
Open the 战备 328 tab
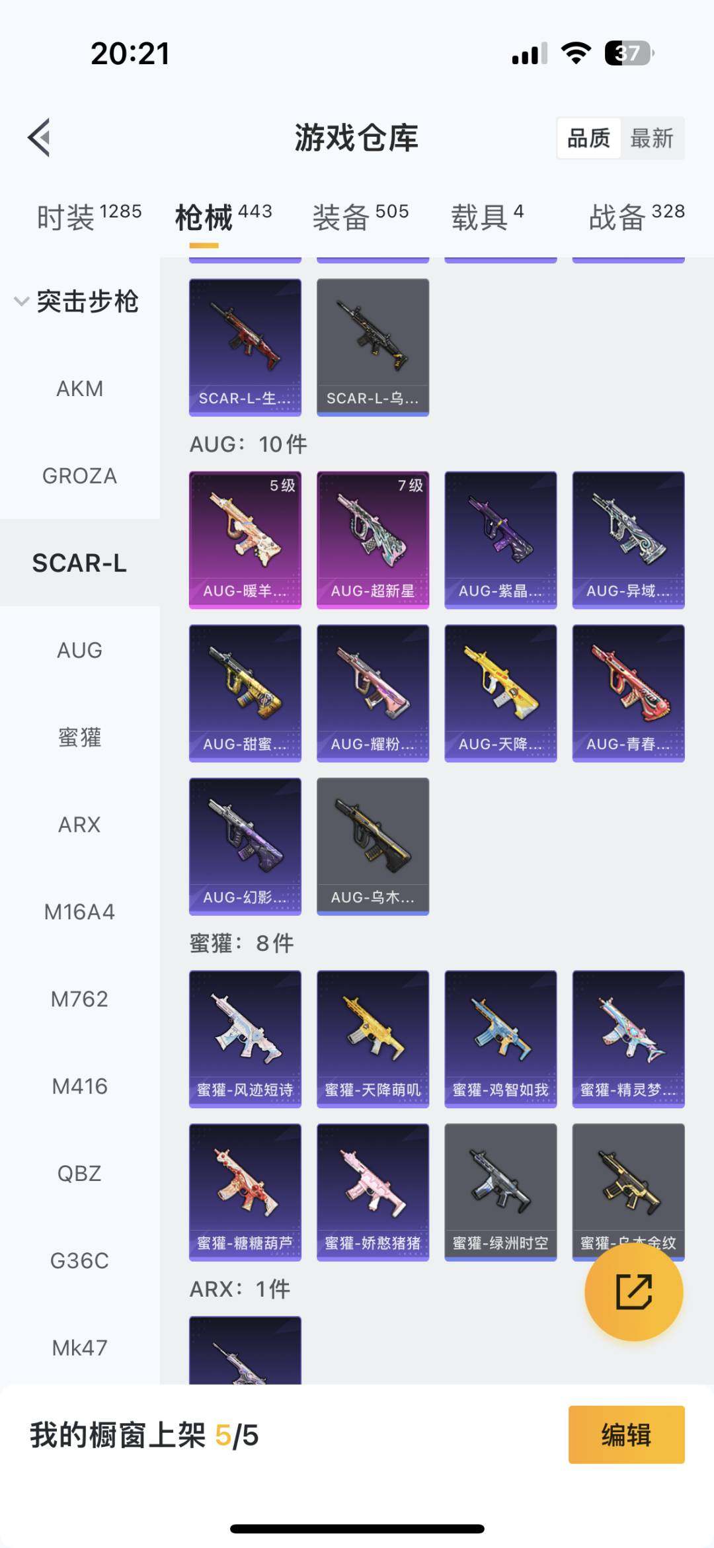[x=637, y=217]
